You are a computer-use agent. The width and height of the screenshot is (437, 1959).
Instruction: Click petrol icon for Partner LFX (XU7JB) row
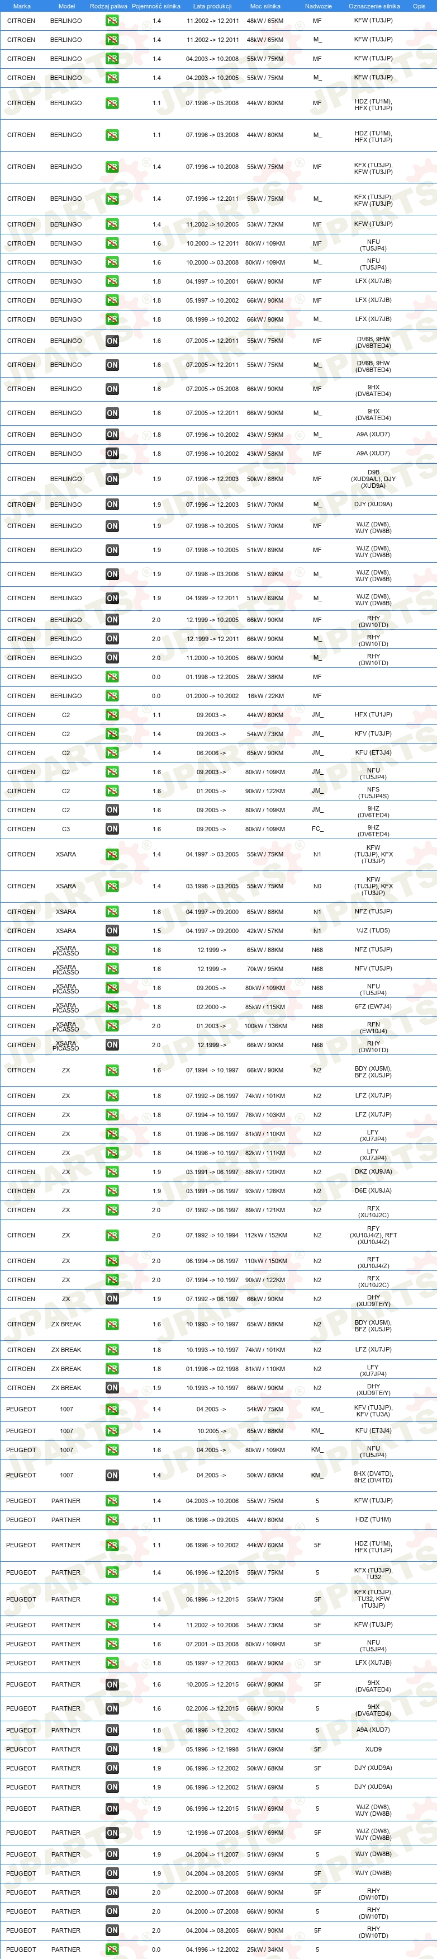click(112, 1663)
